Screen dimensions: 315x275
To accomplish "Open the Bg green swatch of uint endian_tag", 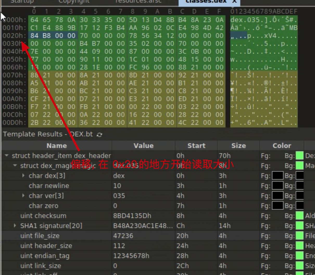I will click(300, 256).
